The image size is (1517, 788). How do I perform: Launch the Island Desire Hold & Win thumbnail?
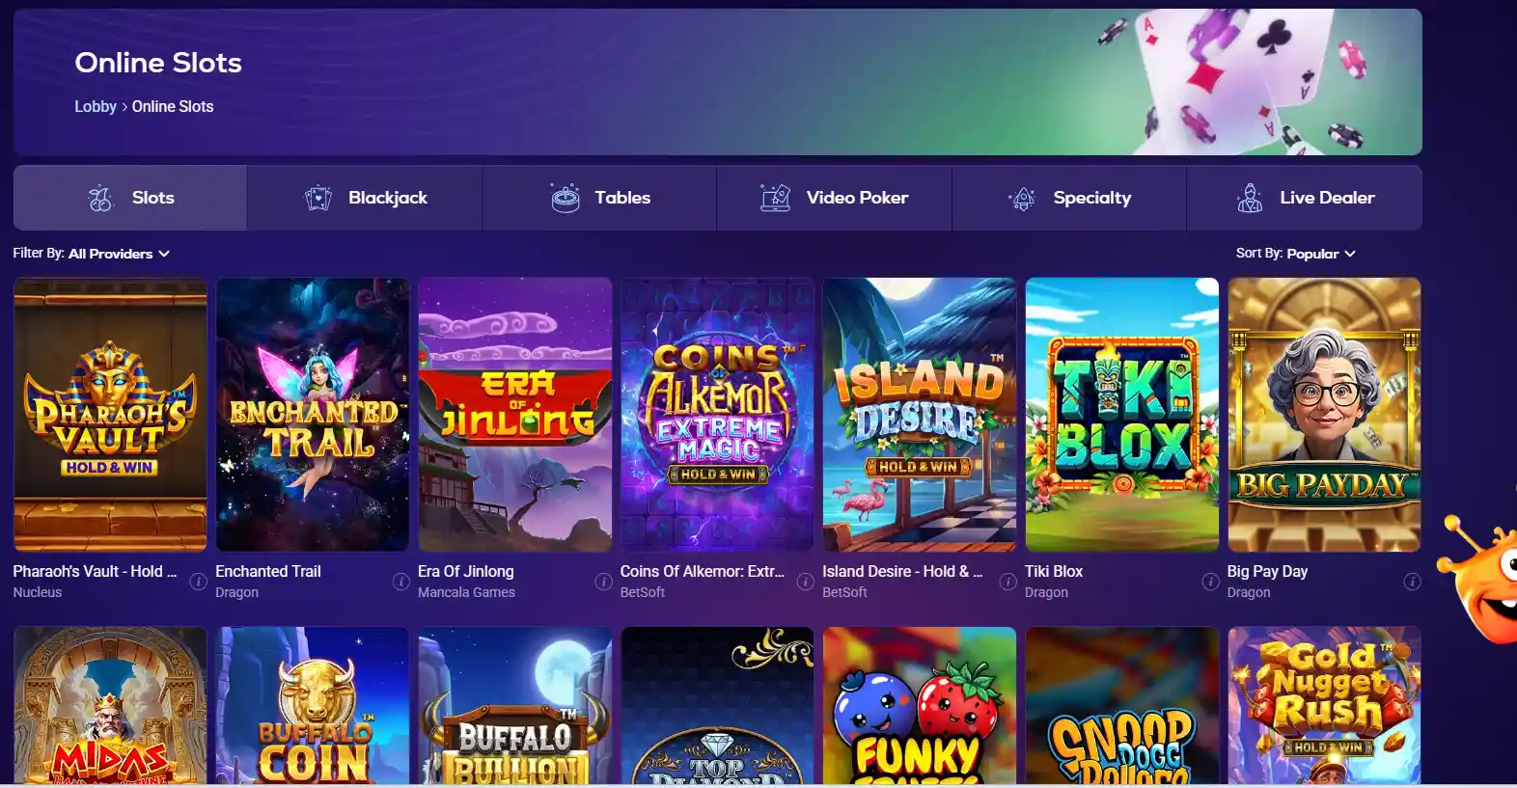point(920,415)
